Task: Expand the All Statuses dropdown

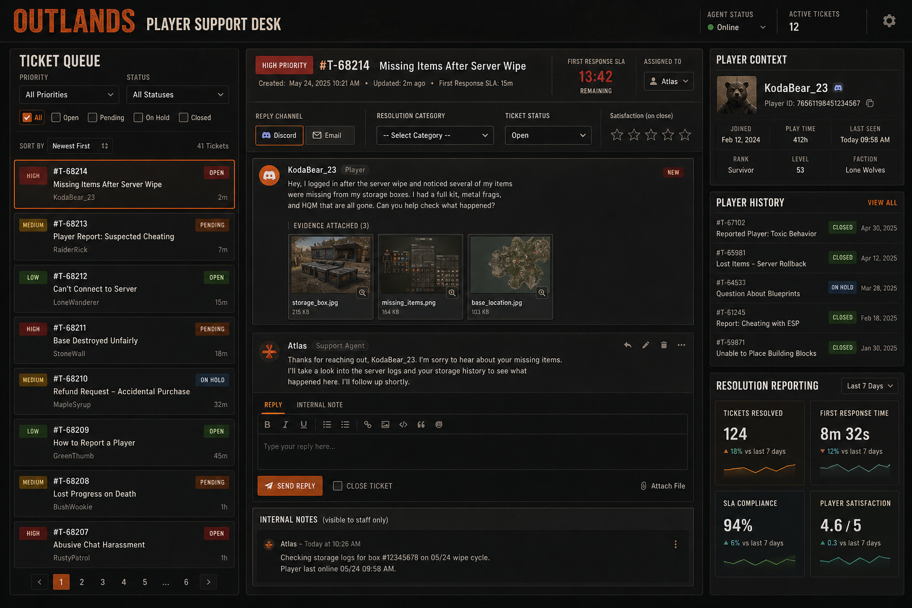Action: [x=178, y=94]
